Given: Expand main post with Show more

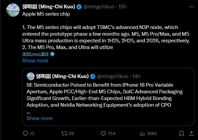Looking at the screenshot, I should pyautogui.click(x=35, y=61).
